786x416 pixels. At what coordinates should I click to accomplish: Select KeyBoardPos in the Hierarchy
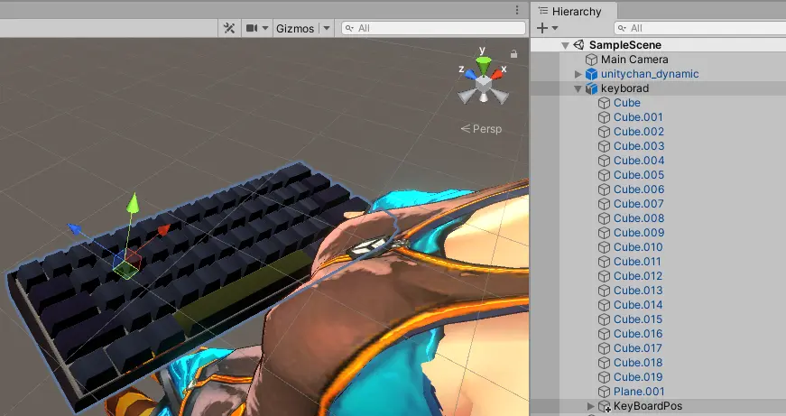tap(648, 406)
